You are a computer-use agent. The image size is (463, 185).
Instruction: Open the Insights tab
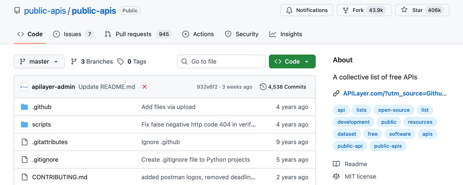[x=286, y=34]
